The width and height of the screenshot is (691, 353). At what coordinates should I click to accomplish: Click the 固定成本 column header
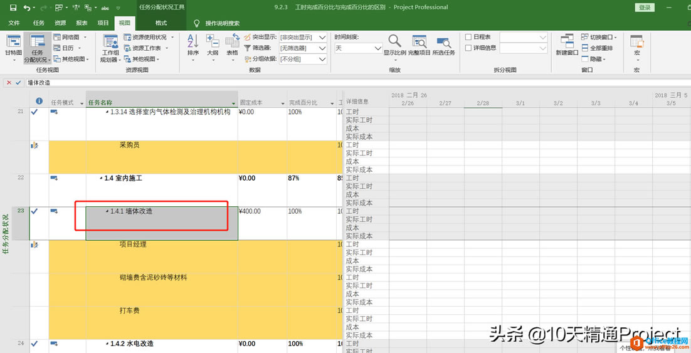click(262, 100)
